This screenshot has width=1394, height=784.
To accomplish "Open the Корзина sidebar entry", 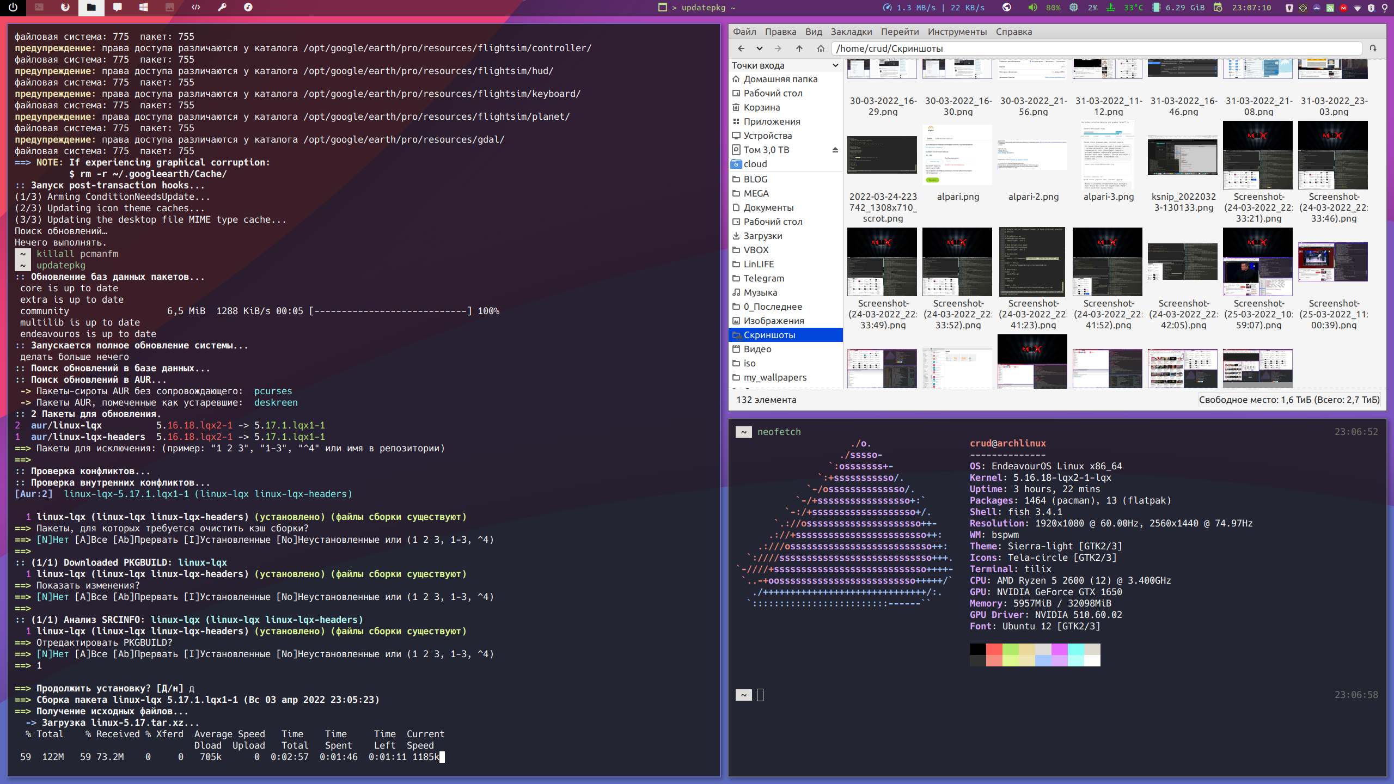I will tap(761, 107).
